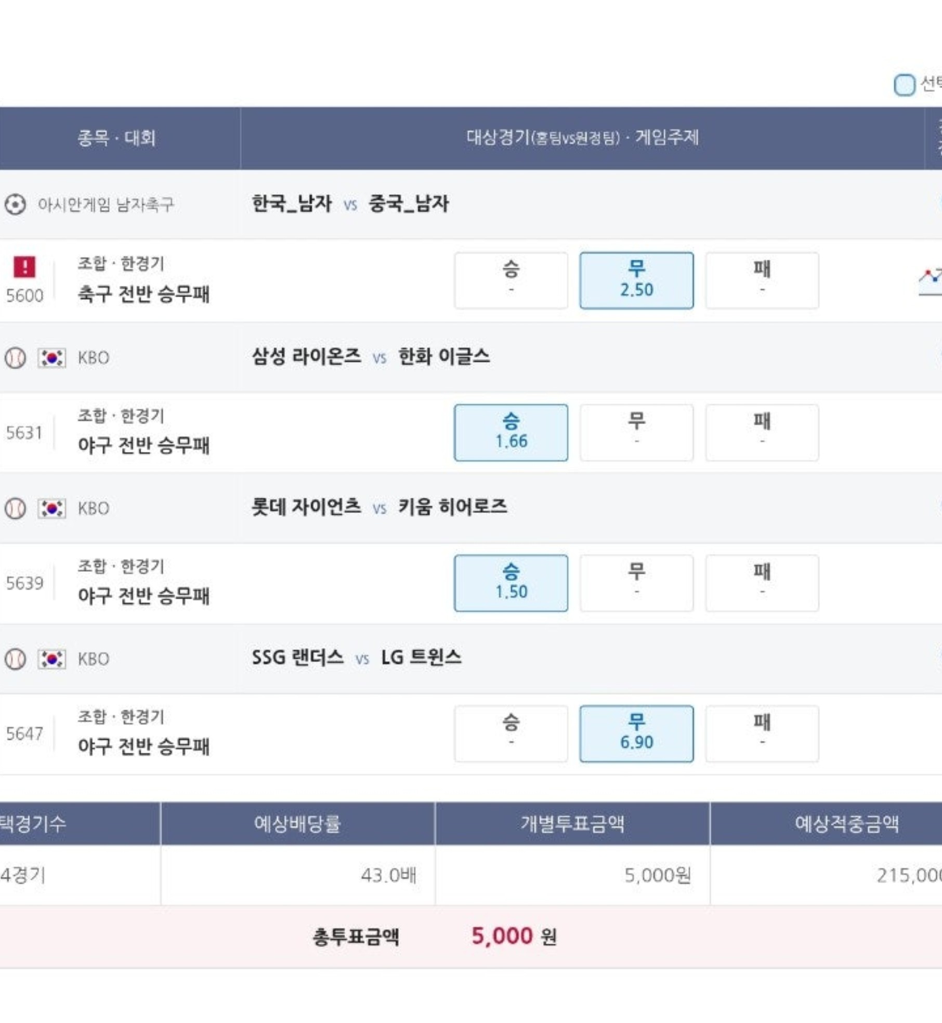Toggle the 선택 checkbox at top right
The height and width of the screenshot is (1023, 942).
pos(905,85)
